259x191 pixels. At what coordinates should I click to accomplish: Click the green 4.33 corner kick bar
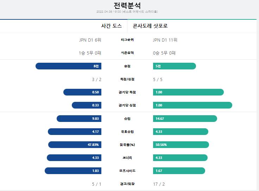[180, 158]
